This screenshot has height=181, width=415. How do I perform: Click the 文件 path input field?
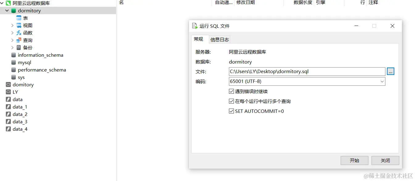pos(307,72)
